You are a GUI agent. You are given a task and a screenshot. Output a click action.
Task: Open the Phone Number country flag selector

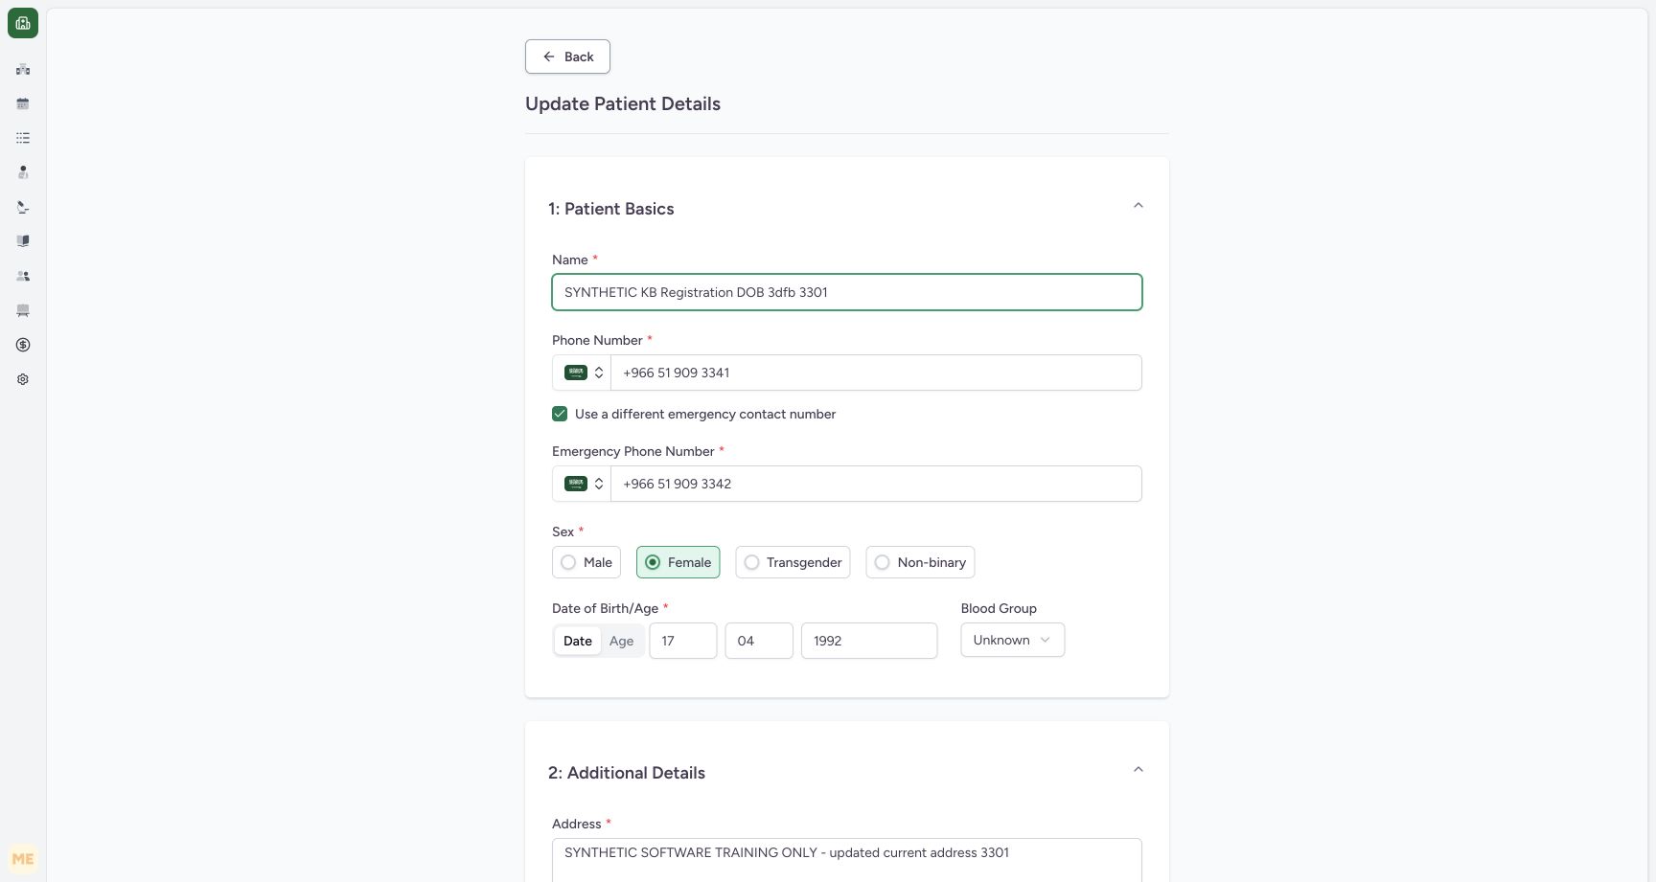[x=582, y=373]
